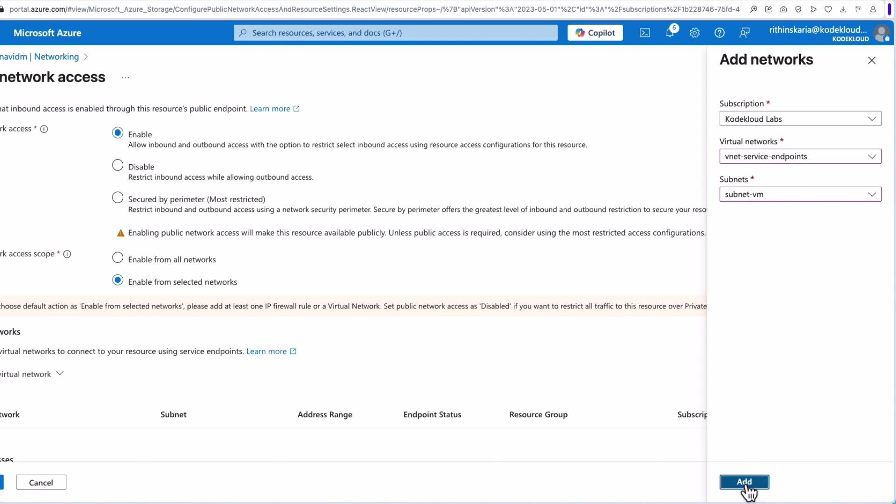Click the Address Range column header
Screen dimensions: 896x504
pyautogui.click(x=325, y=414)
